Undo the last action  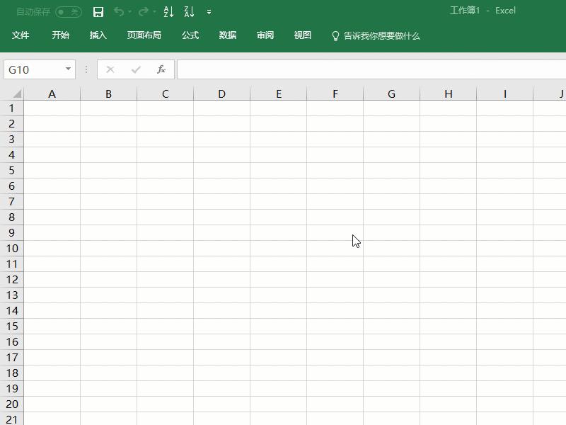click(x=120, y=11)
